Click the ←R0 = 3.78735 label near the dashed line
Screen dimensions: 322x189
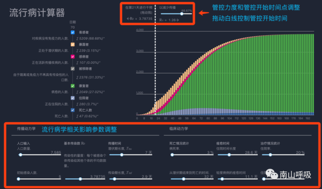139,19
